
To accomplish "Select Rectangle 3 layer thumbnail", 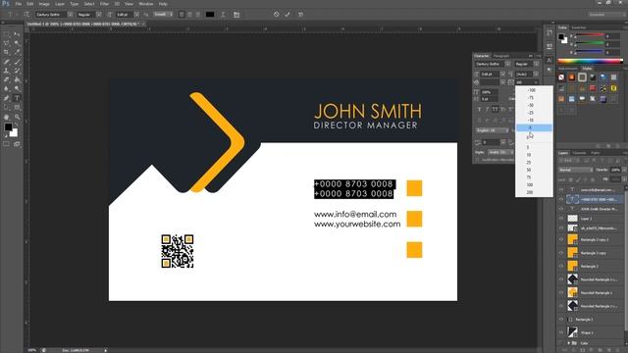I will coord(572,266).
